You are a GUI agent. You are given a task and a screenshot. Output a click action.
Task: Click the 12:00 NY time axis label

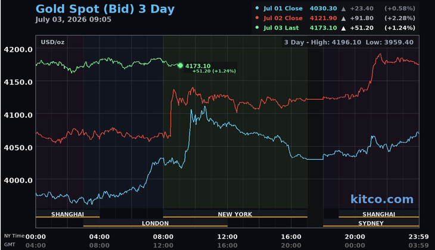tap(227, 237)
